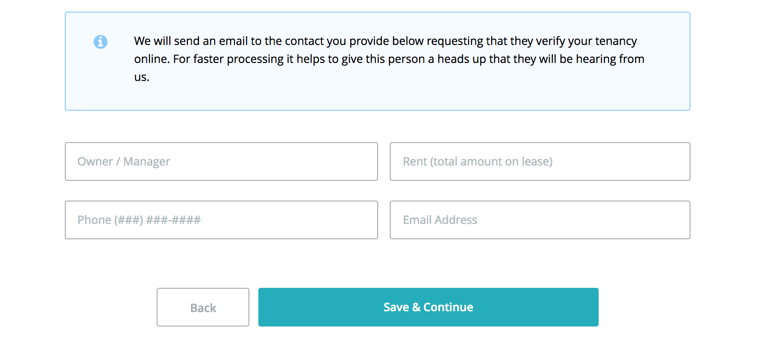
Task: Click the "Rent" placeholder text
Action: coord(415,161)
